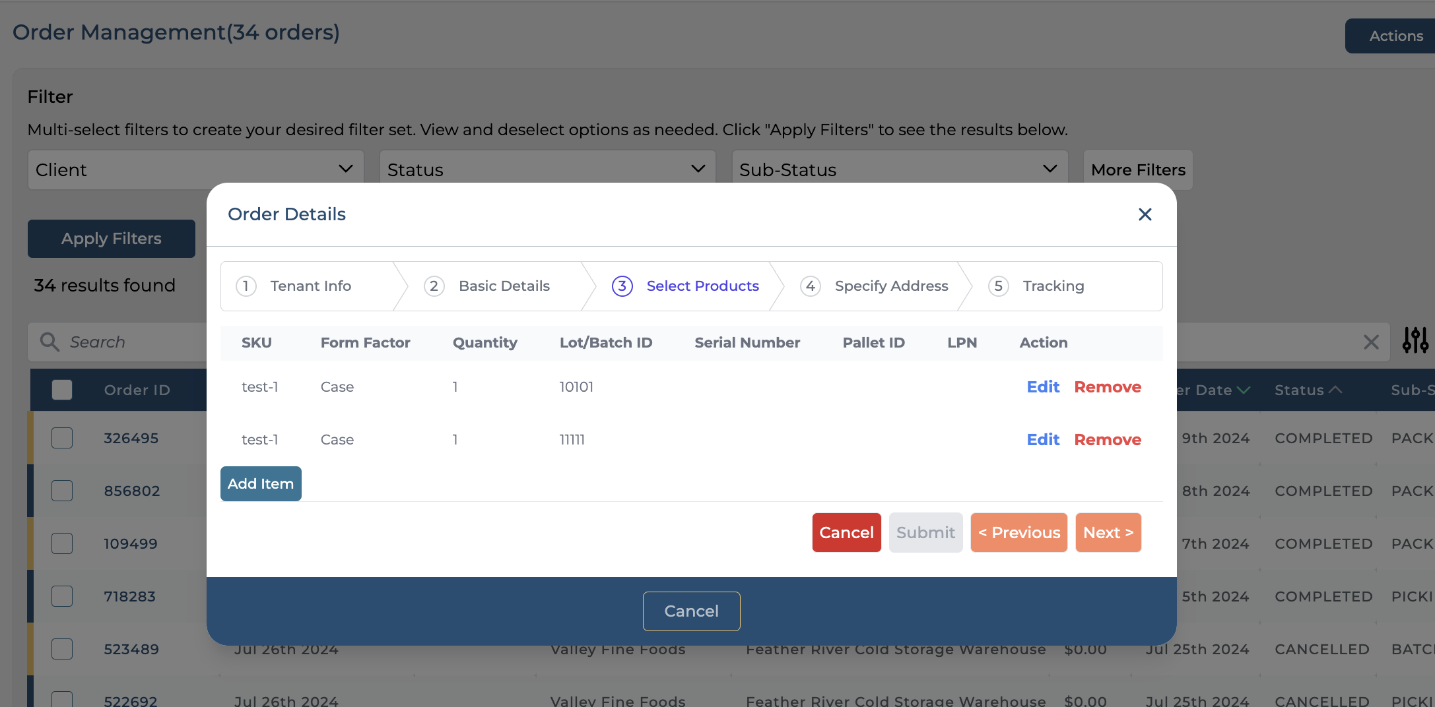The width and height of the screenshot is (1435, 707).
Task: Go to the Specify Address step
Action: coord(890,286)
